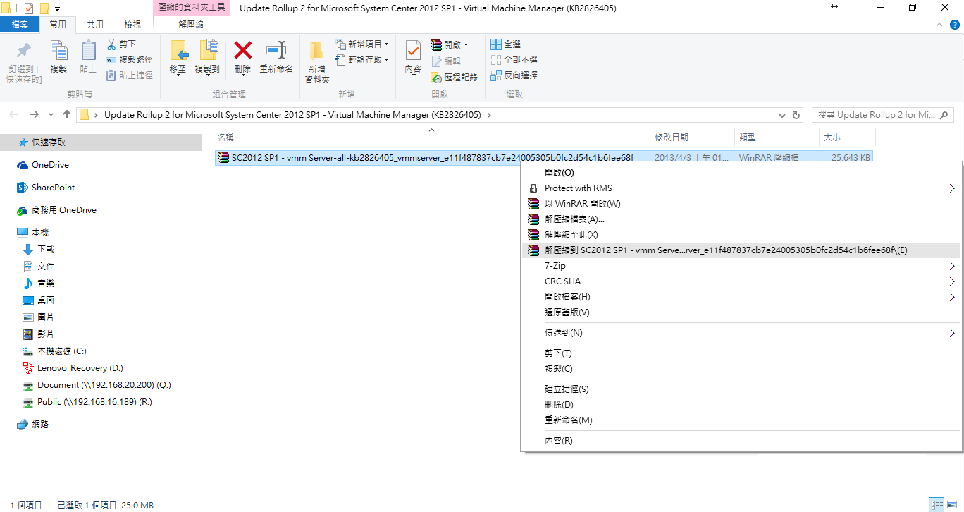This screenshot has height=512, width=964.
Task: Click the ribbon Help question mark icon
Action: point(953,24)
